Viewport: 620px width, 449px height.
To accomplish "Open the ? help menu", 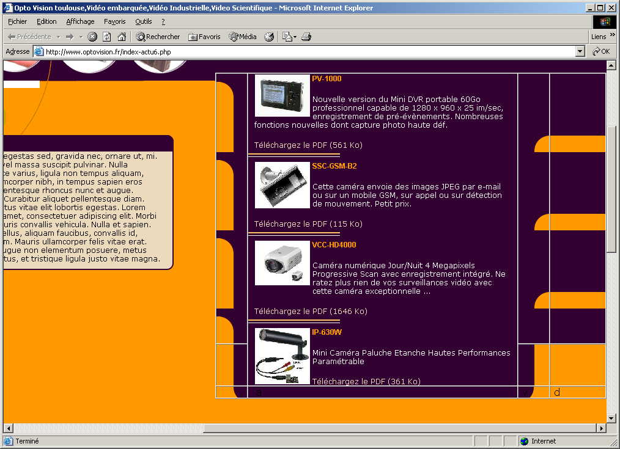I will 163,21.
